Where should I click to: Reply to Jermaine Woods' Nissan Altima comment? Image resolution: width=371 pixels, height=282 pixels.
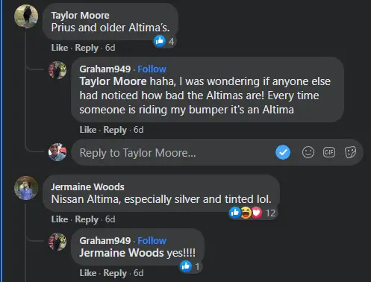tap(87, 219)
